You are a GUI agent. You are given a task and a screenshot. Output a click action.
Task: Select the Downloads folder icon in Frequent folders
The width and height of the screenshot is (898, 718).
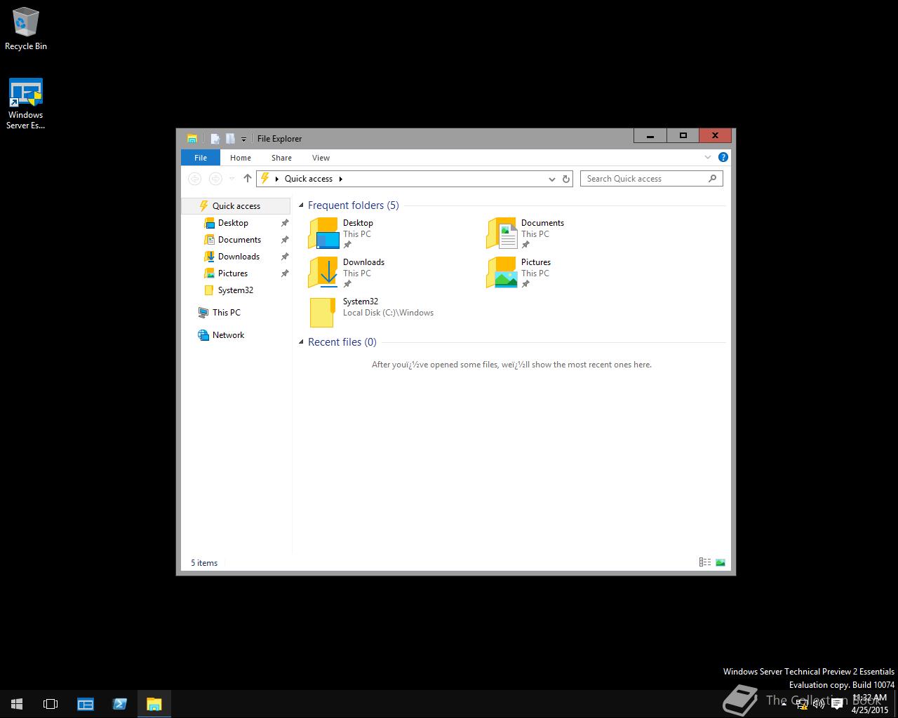[323, 273]
